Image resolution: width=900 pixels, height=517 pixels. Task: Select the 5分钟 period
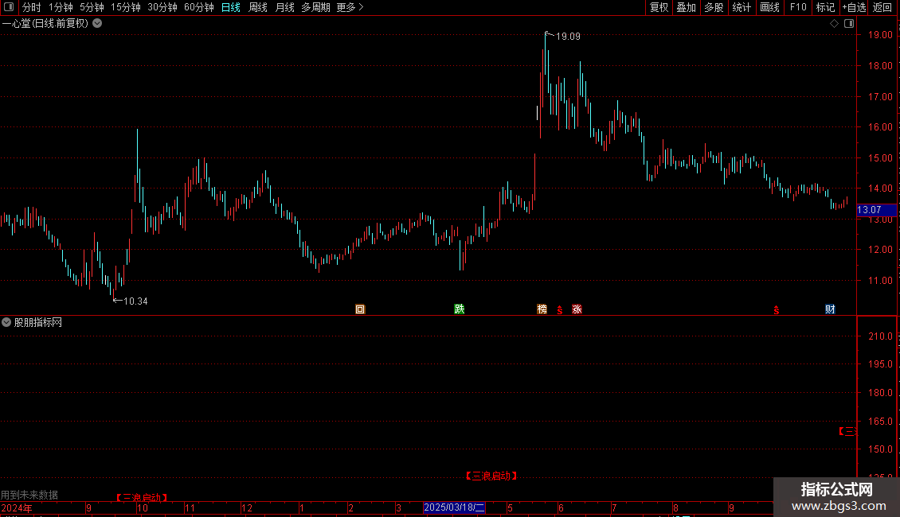coord(92,7)
